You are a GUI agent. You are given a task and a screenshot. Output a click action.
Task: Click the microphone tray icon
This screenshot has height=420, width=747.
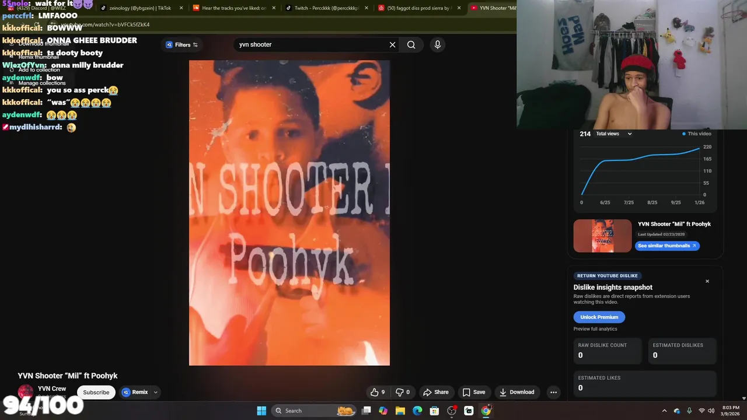click(x=689, y=411)
